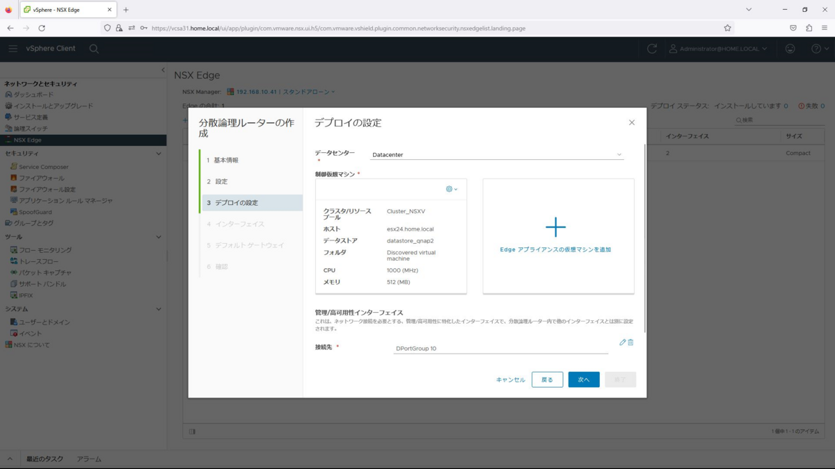The height and width of the screenshot is (469, 835).
Task: Open サービス定義 in the sidebar
Action: click(31, 117)
